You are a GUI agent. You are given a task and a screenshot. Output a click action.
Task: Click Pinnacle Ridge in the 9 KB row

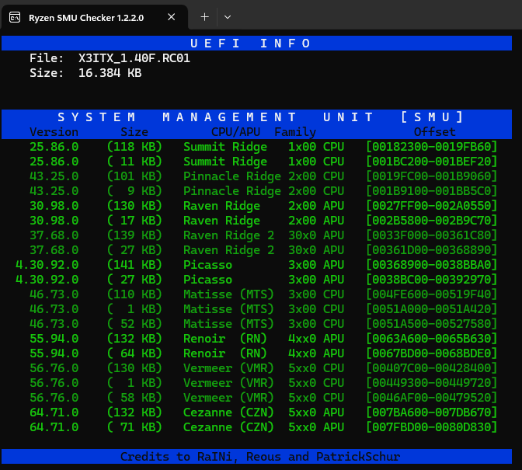232,191
